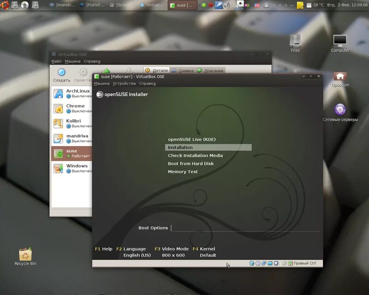Click F1 Help in the installer
Viewport: 369px width, 295px height.
(103, 249)
